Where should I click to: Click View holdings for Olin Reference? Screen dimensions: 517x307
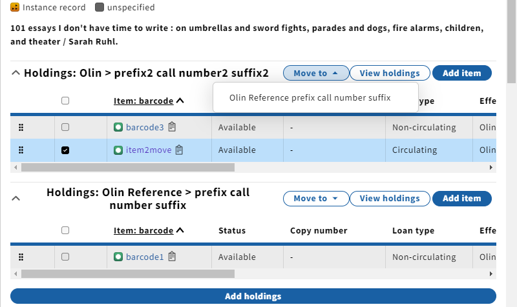[390, 199]
